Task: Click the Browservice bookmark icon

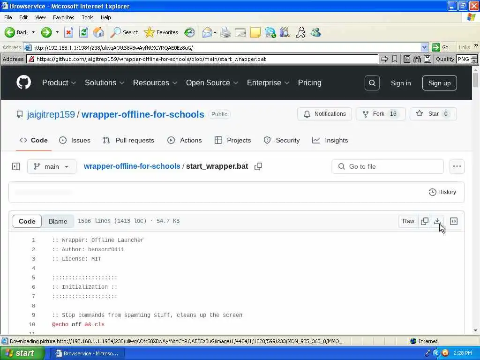Action: click(395, 59)
